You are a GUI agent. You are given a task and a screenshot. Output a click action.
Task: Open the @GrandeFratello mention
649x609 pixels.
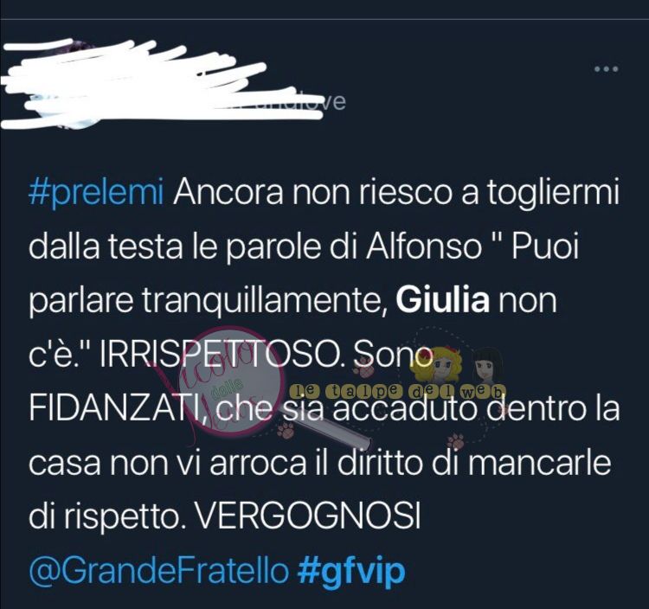tap(159, 571)
